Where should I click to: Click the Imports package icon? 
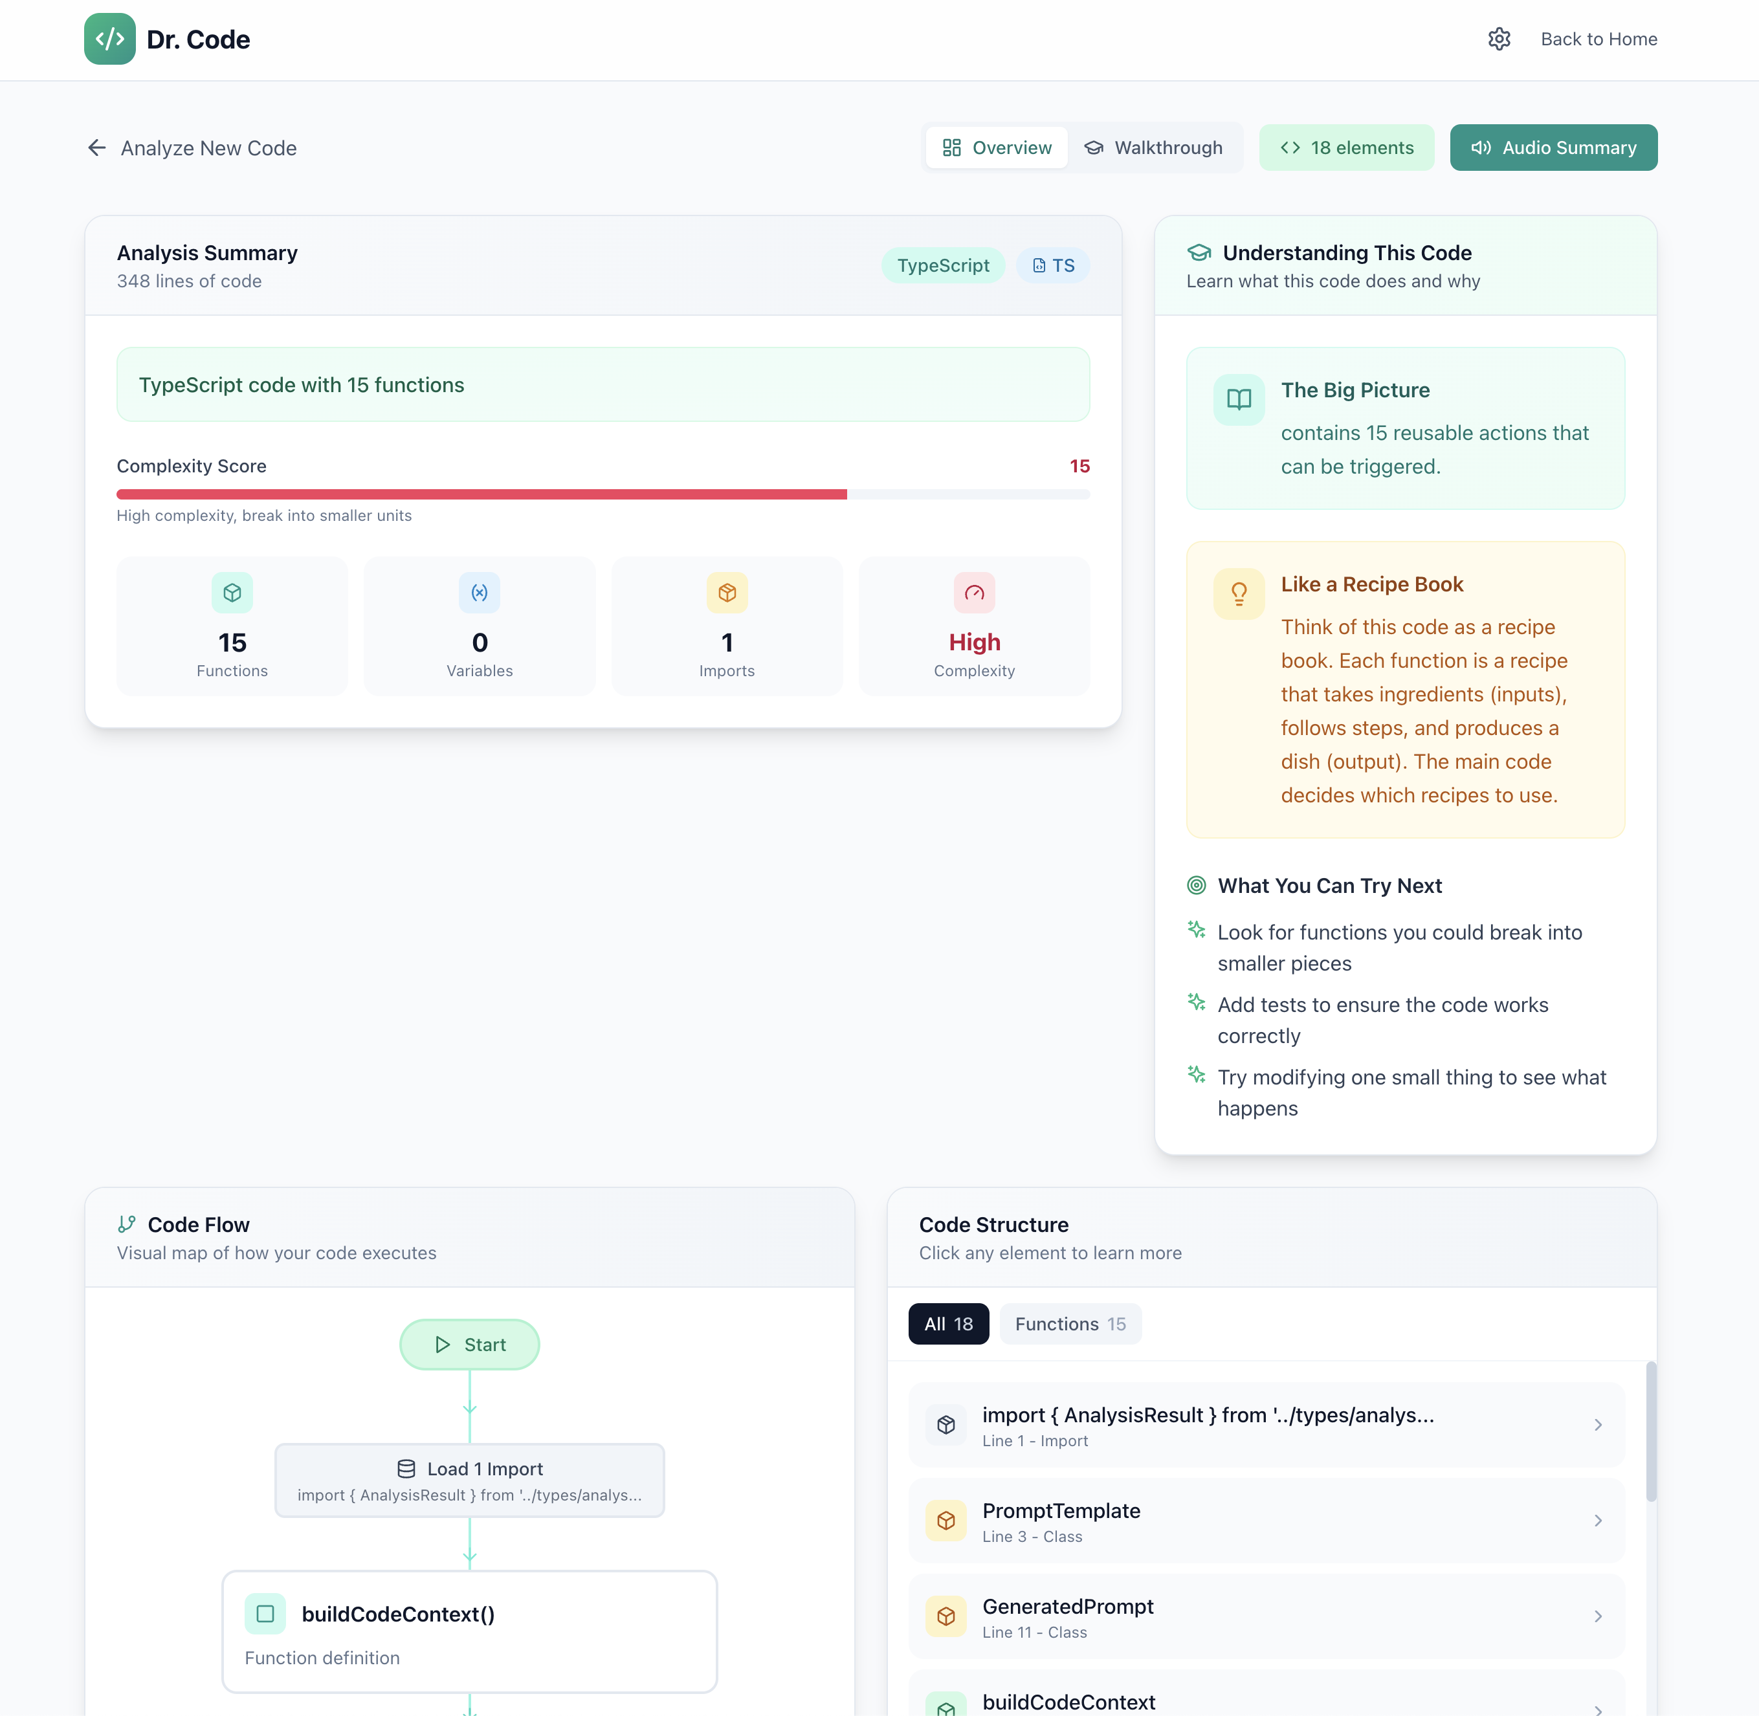pyautogui.click(x=727, y=592)
